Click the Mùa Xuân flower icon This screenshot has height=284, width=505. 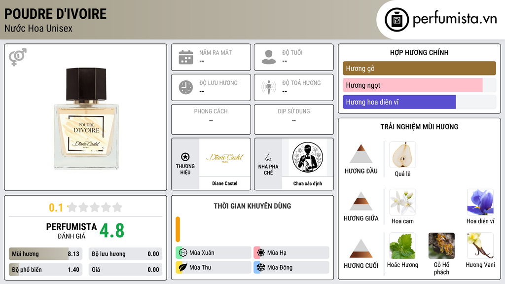(183, 253)
